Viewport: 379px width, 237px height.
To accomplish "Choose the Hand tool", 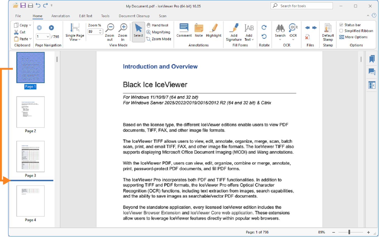I will click(x=157, y=25).
